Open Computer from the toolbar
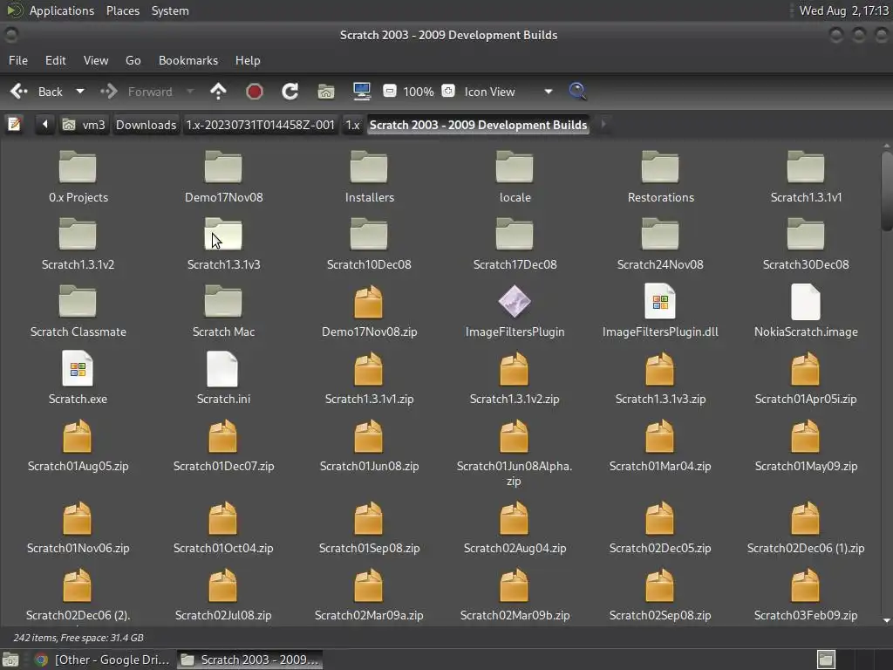This screenshot has width=893, height=670. tap(362, 92)
